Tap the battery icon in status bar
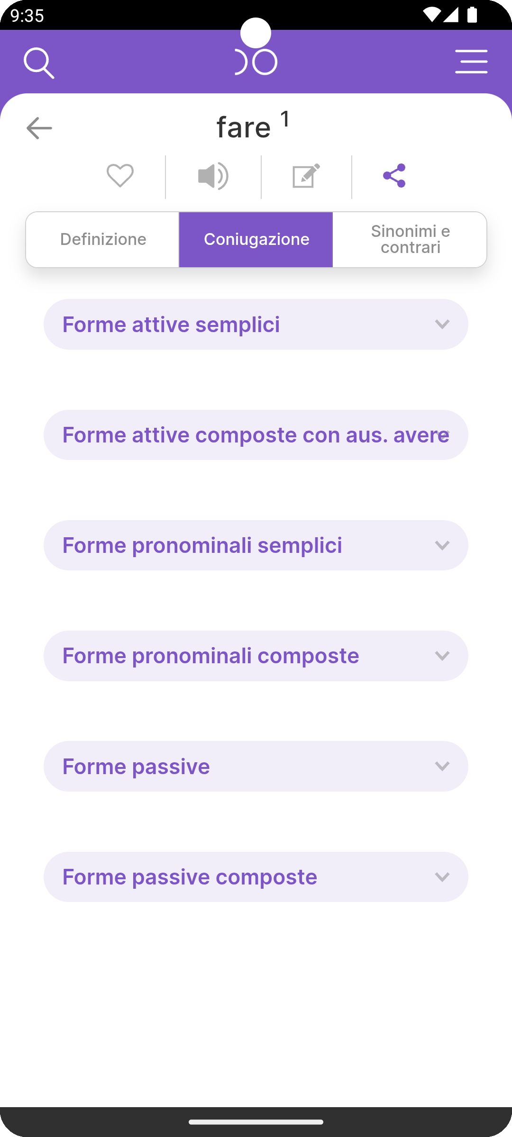 472,15
